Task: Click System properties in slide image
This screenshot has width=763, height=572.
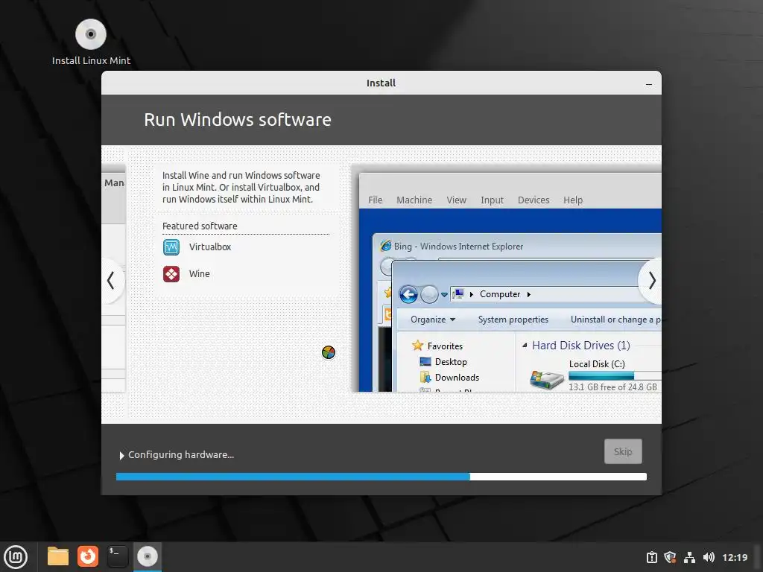Action: (x=513, y=320)
